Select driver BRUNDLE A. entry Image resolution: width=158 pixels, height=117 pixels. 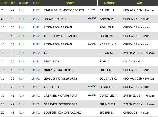[x=108, y=104]
